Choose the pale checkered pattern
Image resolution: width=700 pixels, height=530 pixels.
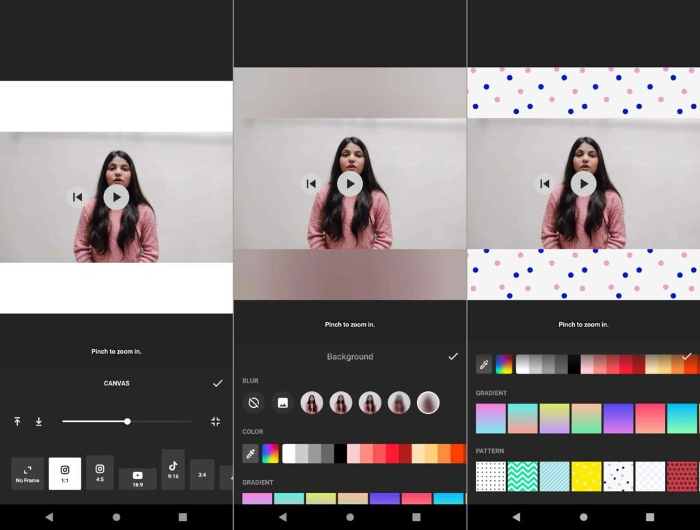pyautogui.click(x=650, y=477)
